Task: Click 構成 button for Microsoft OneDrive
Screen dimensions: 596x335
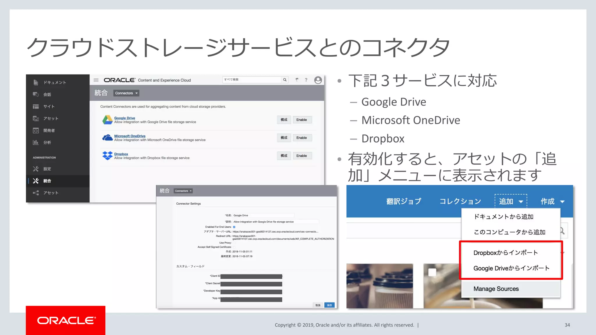Action: 284,138
